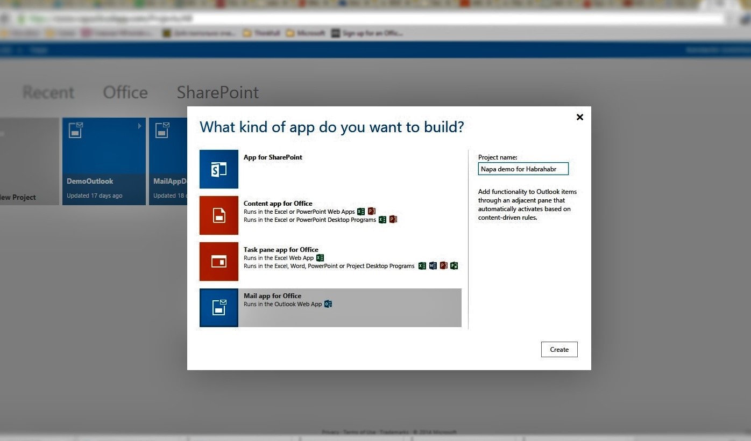Switch to the SharePoint tab in background page
Viewport: 751px width, 441px height.
218,92
